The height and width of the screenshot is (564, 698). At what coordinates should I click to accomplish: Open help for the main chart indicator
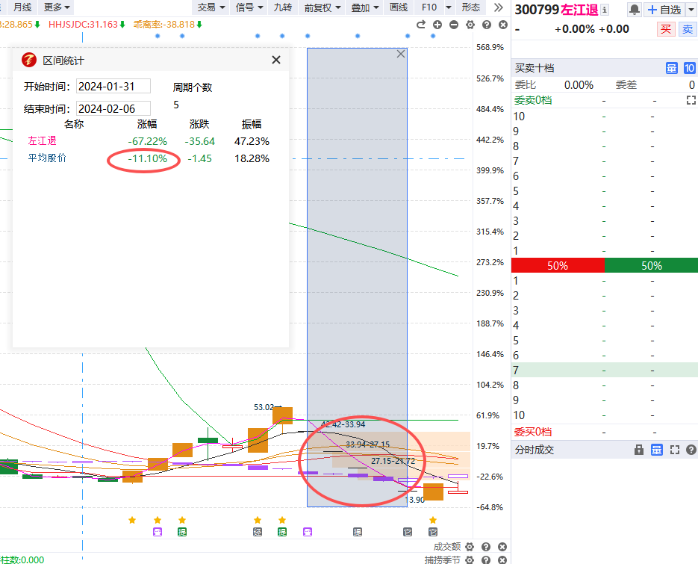[x=487, y=25]
